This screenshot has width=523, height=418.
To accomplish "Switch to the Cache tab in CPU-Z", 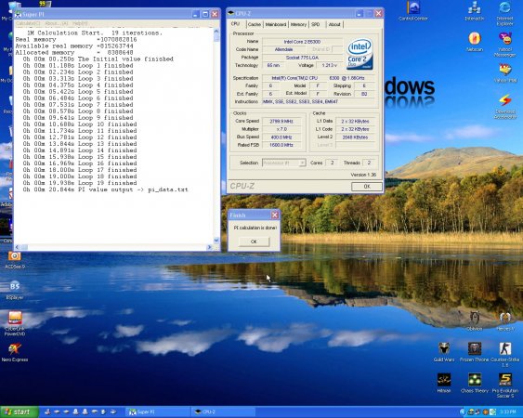I will (x=255, y=25).
